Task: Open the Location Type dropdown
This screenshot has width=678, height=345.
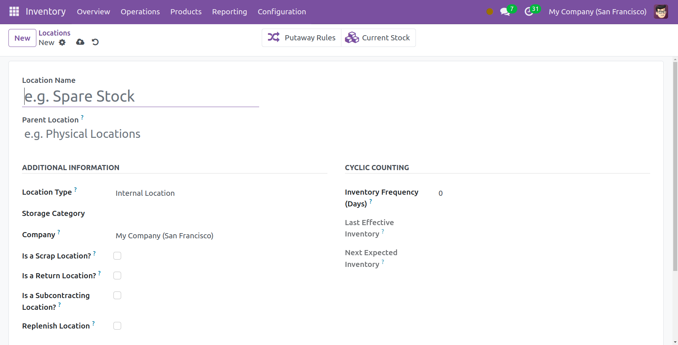Action: point(220,193)
